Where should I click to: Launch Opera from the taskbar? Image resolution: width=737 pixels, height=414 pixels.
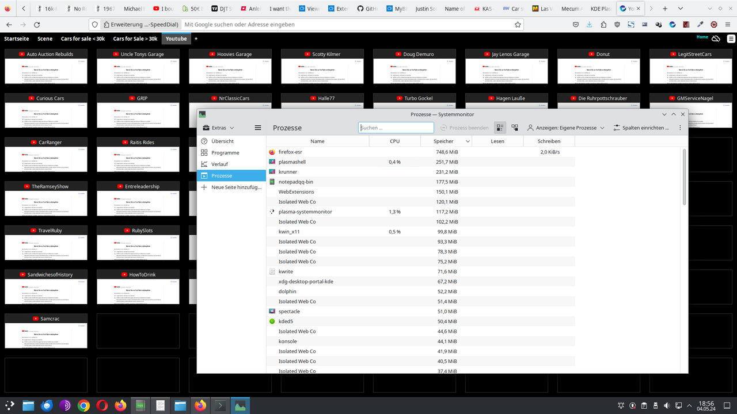point(102,405)
